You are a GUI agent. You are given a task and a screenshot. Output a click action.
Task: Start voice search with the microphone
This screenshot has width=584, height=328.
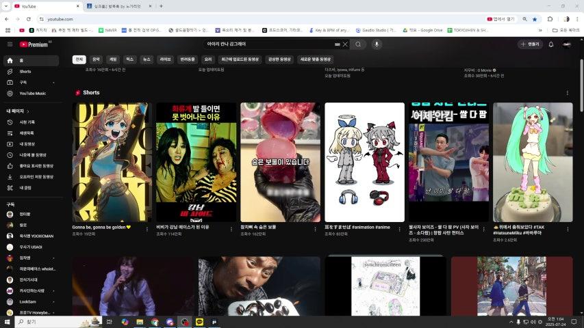tap(377, 44)
